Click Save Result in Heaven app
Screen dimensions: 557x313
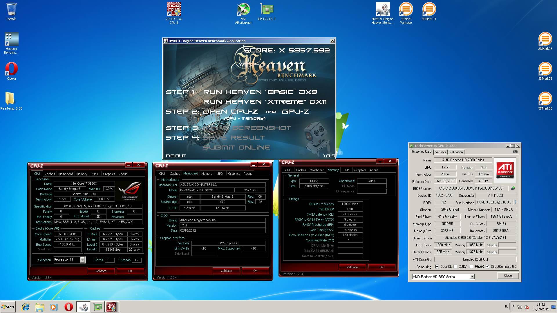point(234,138)
